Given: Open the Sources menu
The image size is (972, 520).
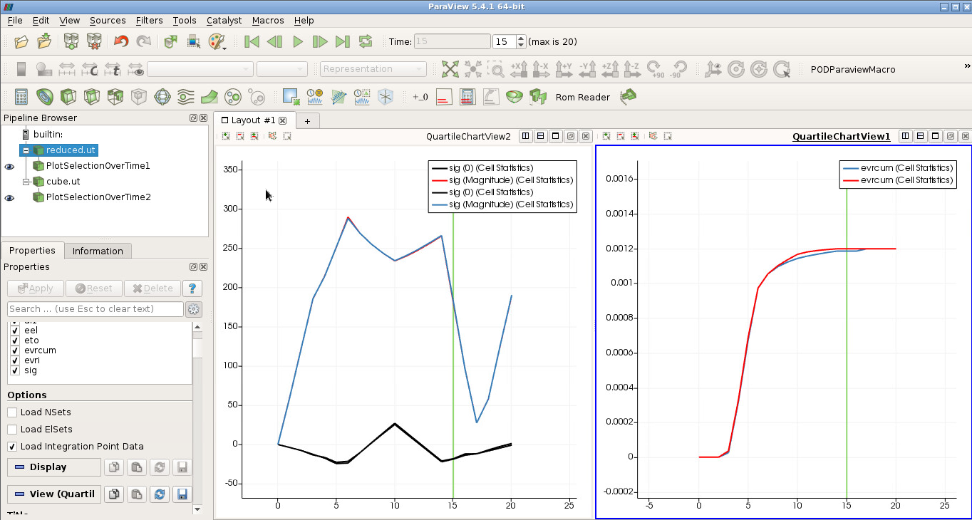Looking at the screenshot, I should tap(108, 21).
